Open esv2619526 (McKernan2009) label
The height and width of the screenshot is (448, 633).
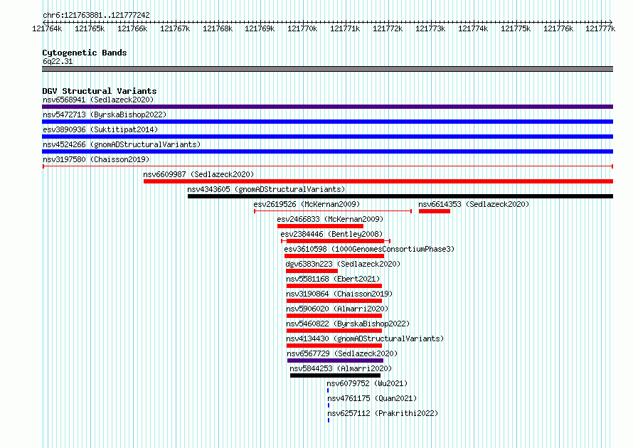coord(307,204)
